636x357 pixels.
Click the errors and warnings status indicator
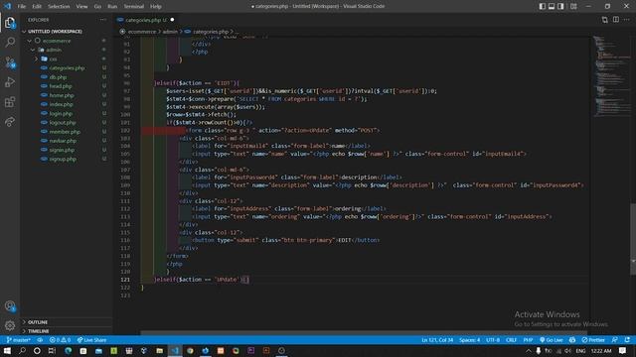tap(60, 340)
